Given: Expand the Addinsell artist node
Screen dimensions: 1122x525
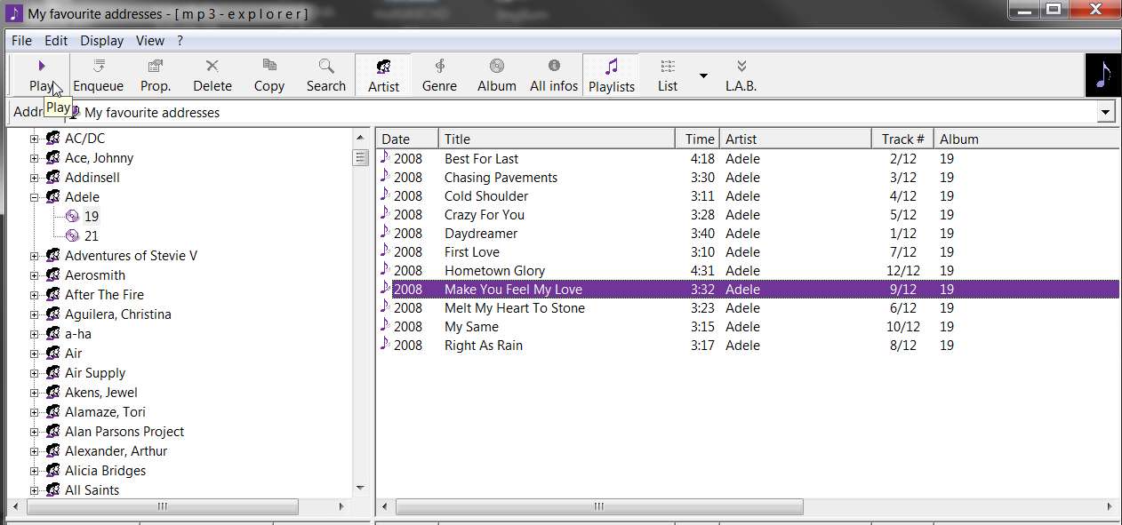Looking at the screenshot, I should [35, 178].
